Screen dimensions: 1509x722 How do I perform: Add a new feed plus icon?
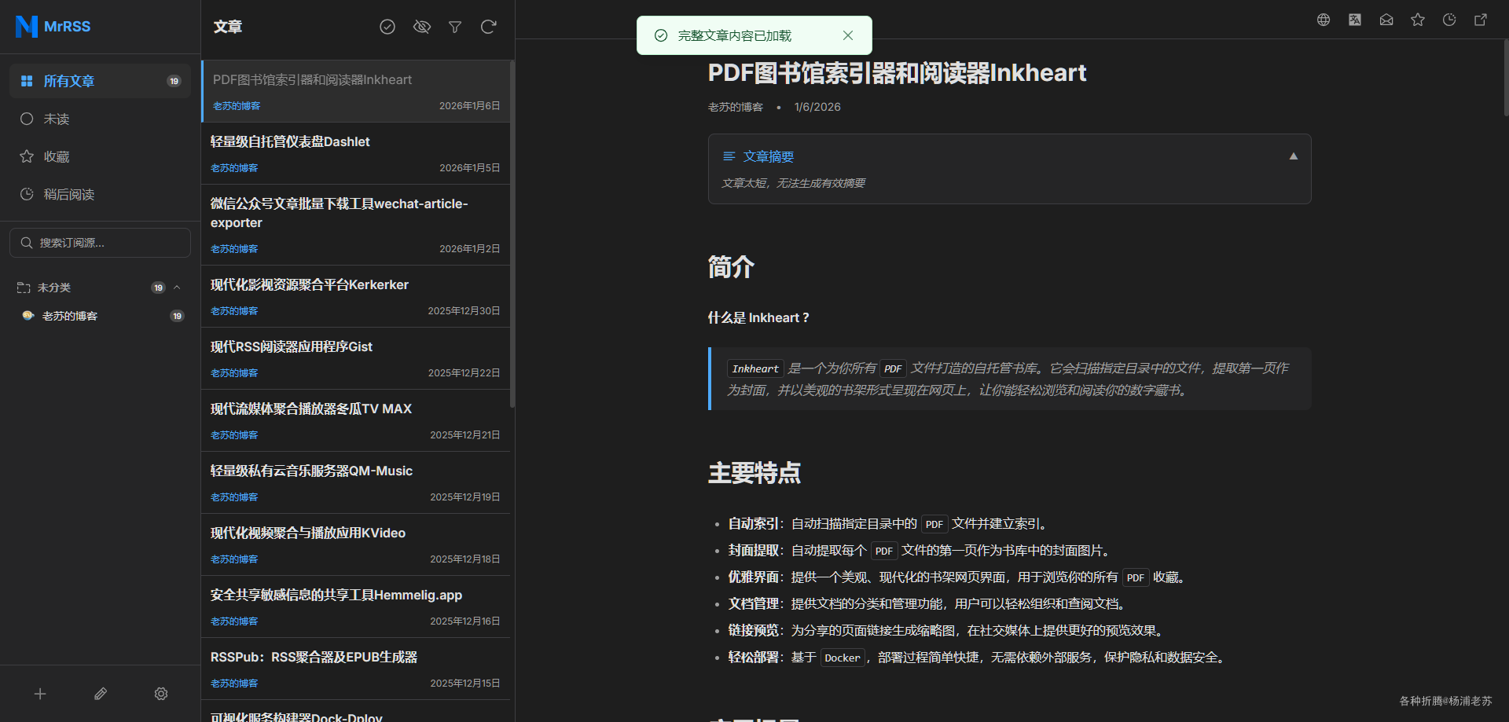[40, 694]
